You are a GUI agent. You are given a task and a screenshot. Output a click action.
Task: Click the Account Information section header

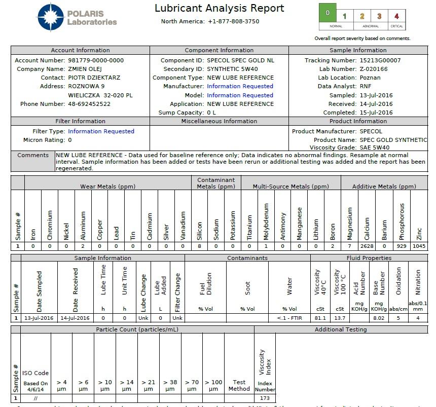[81, 50]
